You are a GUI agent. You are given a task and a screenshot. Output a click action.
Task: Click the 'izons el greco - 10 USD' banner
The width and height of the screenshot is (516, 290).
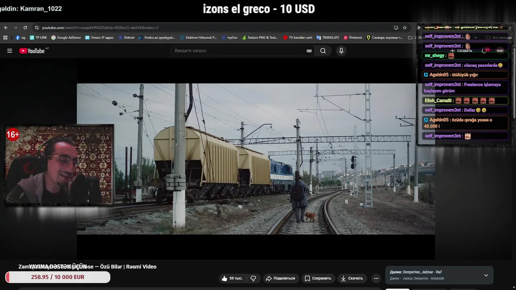(259, 9)
